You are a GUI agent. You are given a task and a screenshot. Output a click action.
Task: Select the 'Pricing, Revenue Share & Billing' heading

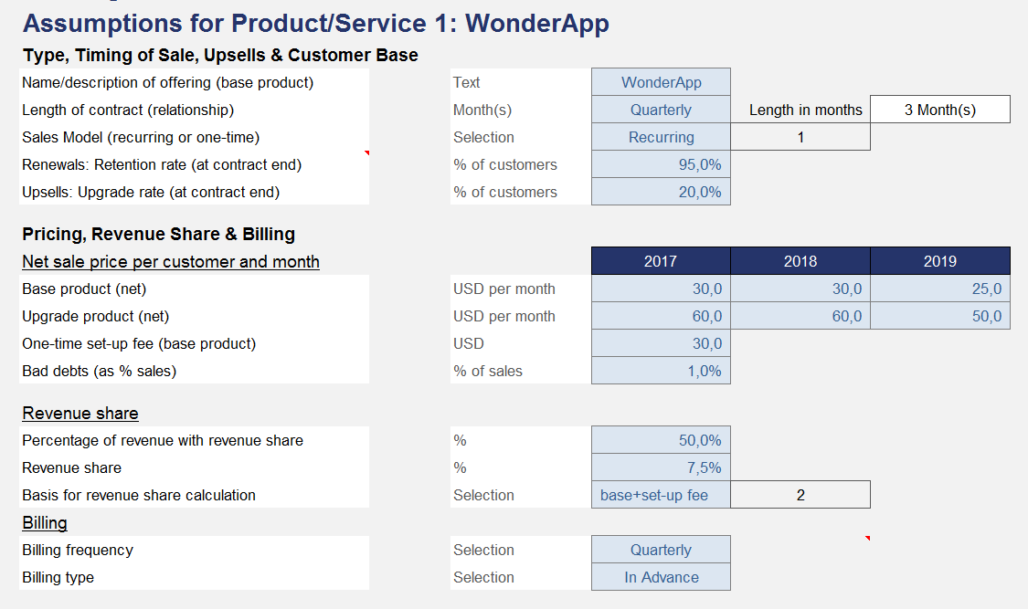click(x=159, y=235)
